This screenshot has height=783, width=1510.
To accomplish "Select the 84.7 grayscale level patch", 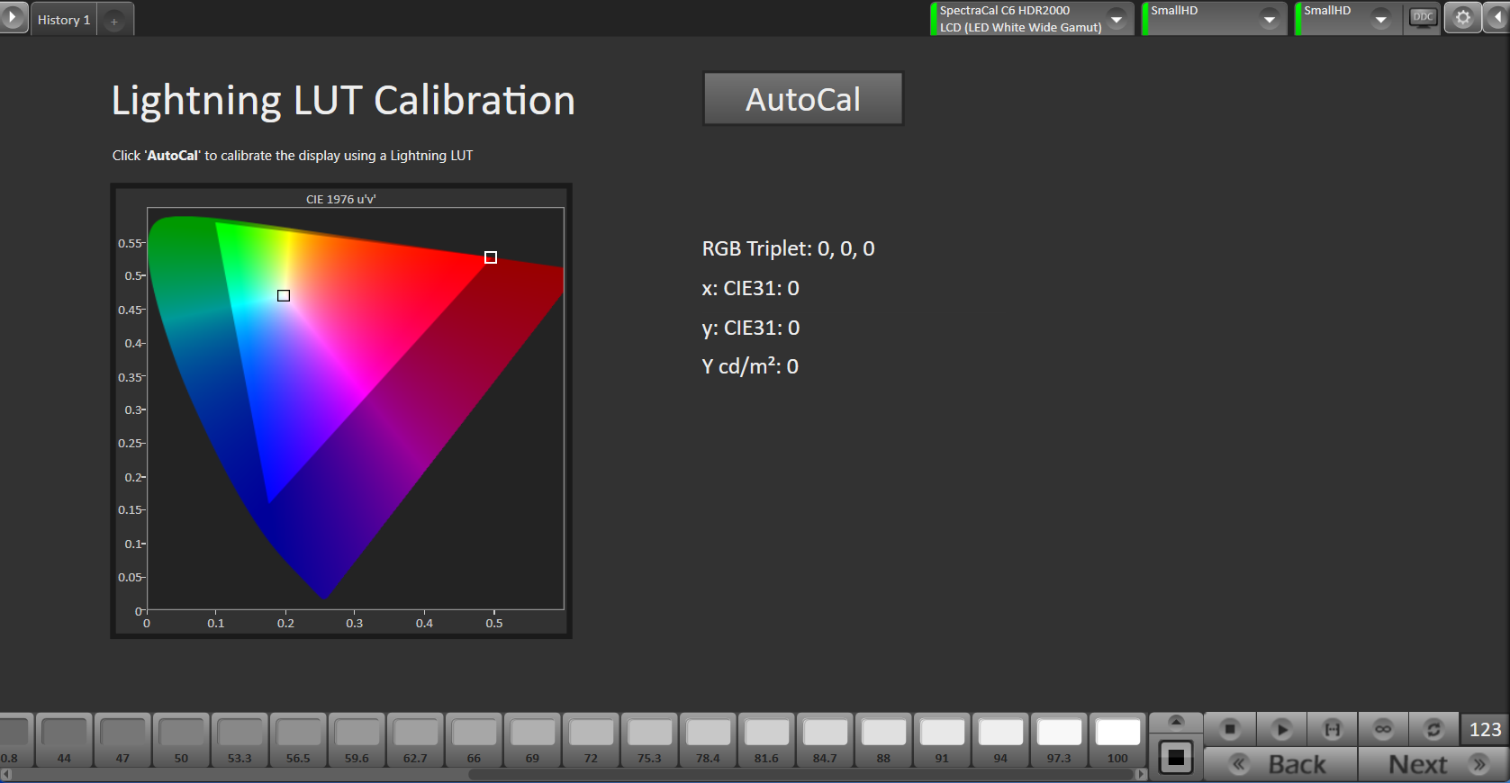I will click(x=825, y=740).
